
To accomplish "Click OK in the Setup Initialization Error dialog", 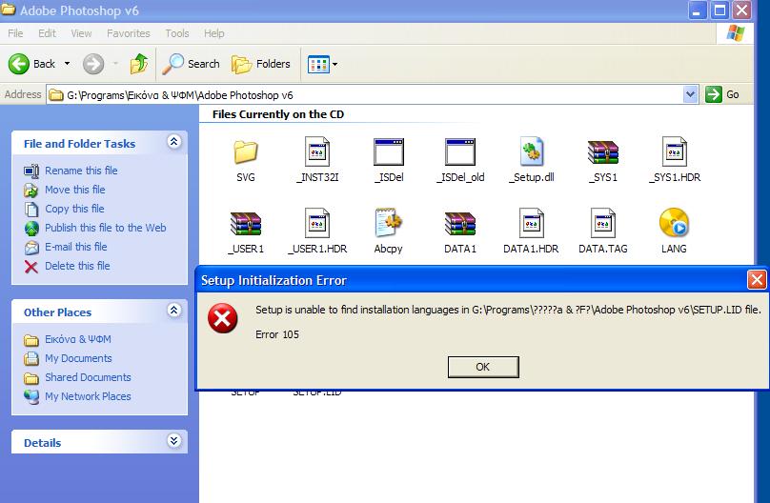I will (483, 367).
